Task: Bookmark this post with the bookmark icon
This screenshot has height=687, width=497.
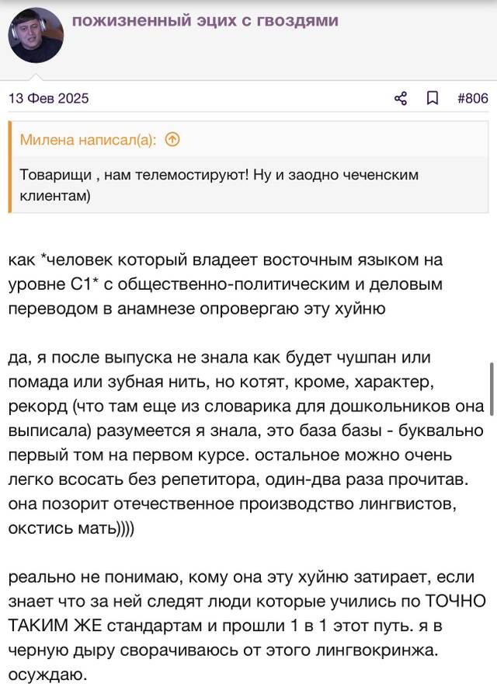Action: 433,98
